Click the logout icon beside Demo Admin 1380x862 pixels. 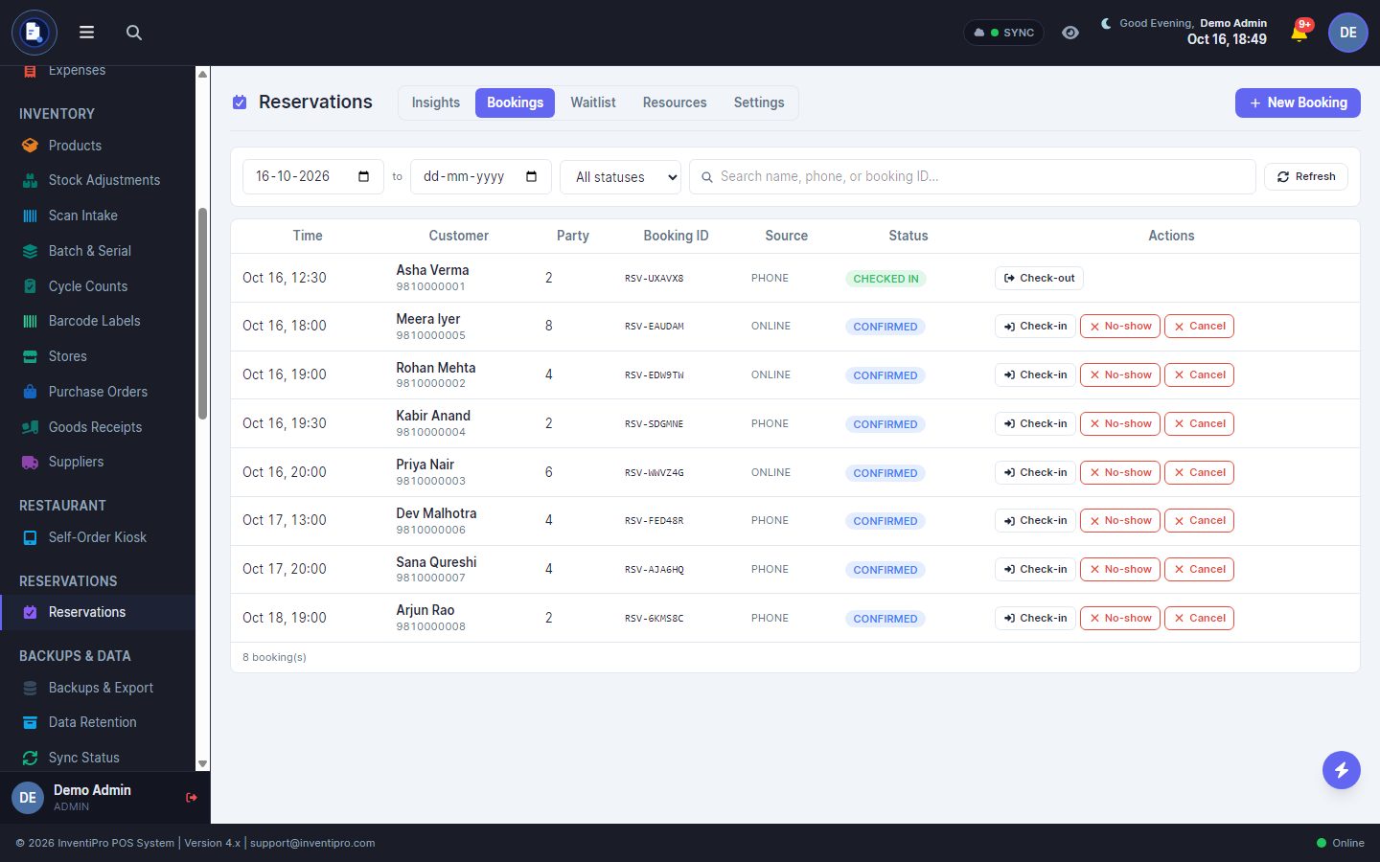pyautogui.click(x=192, y=797)
